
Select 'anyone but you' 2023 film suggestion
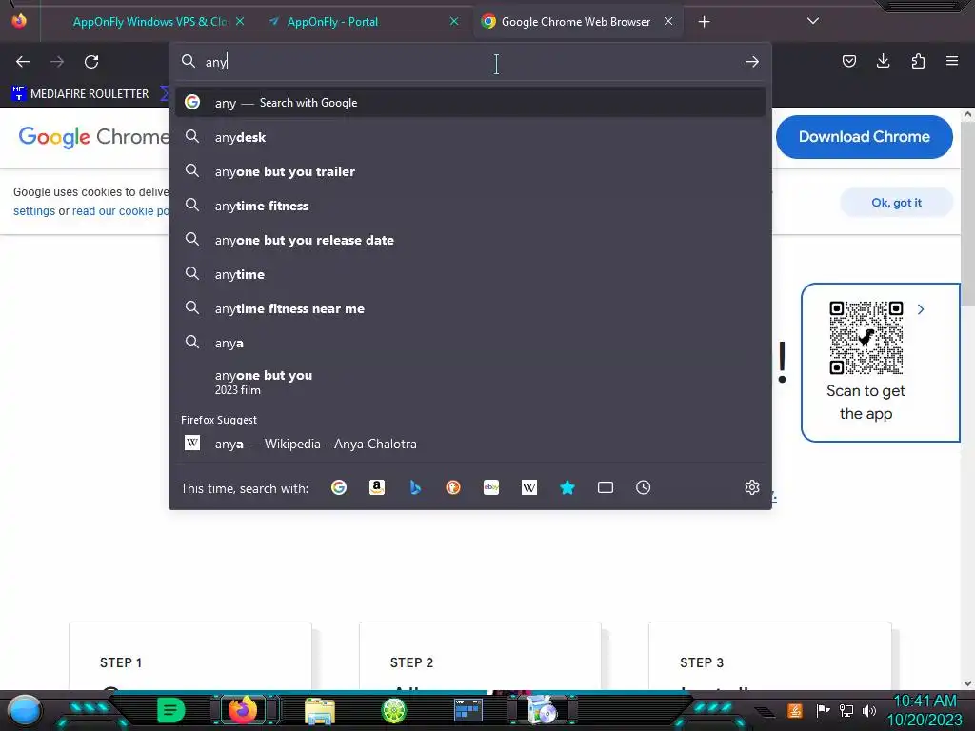pyautogui.click(x=470, y=382)
